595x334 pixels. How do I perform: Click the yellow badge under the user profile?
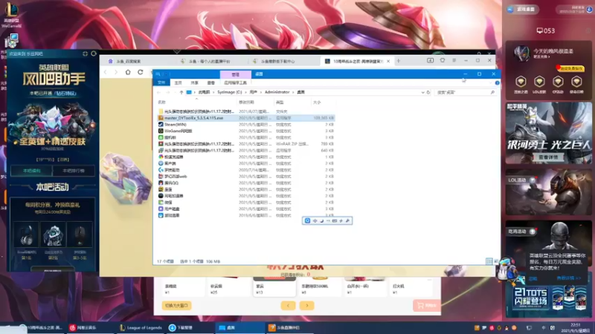tap(571, 68)
